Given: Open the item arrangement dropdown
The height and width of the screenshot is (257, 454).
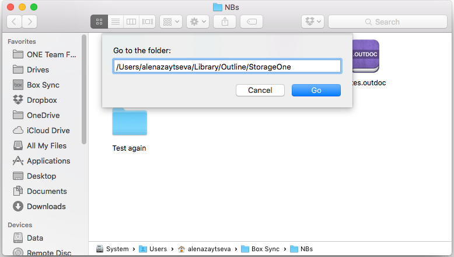Looking at the screenshot, I should click(x=171, y=22).
